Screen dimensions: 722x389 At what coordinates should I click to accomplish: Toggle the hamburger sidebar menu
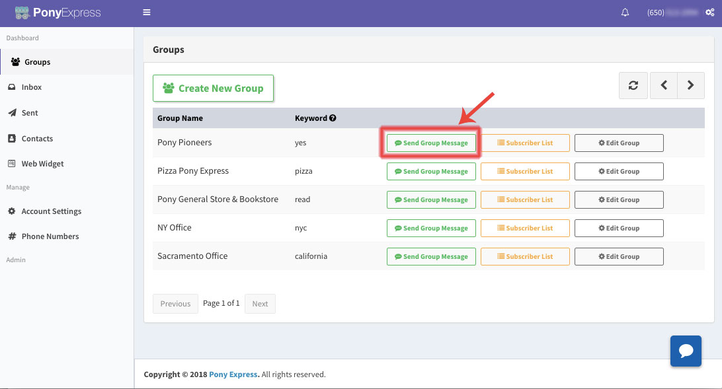pyautogui.click(x=146, y=13)
